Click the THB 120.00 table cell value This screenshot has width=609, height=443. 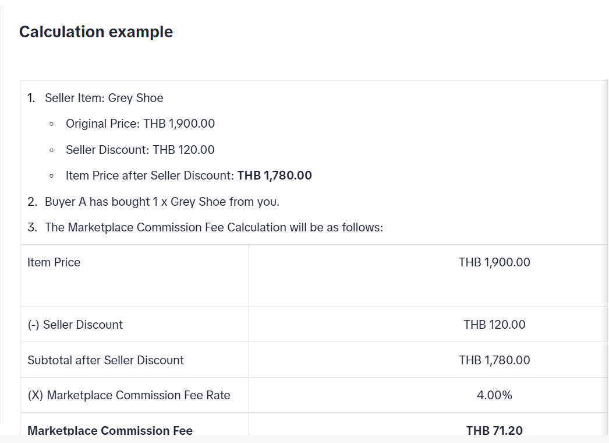coord(494,325)
